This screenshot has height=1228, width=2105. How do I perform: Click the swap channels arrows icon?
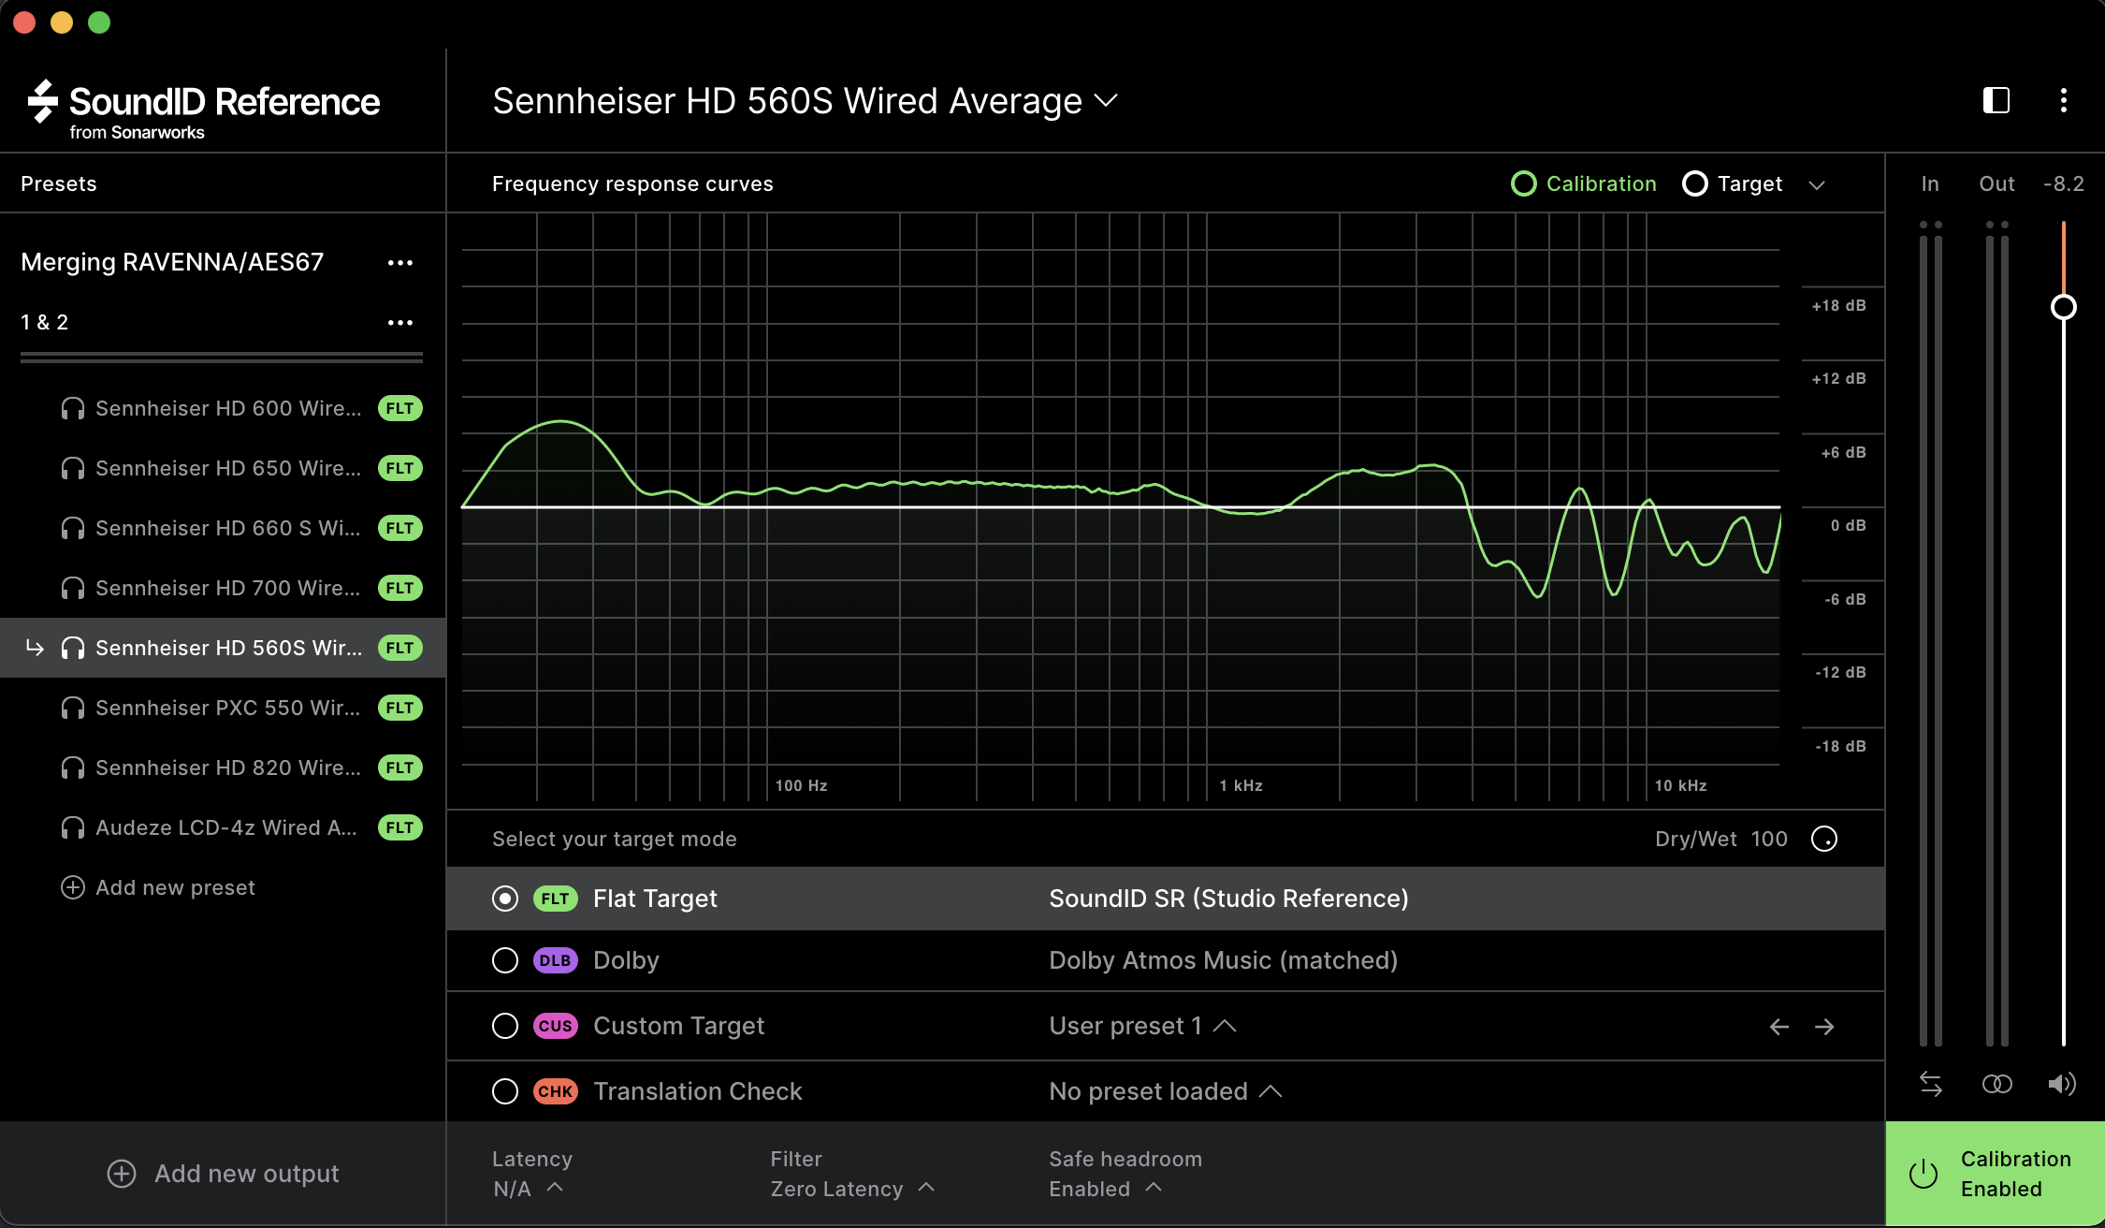(x=1930, y=1084)
